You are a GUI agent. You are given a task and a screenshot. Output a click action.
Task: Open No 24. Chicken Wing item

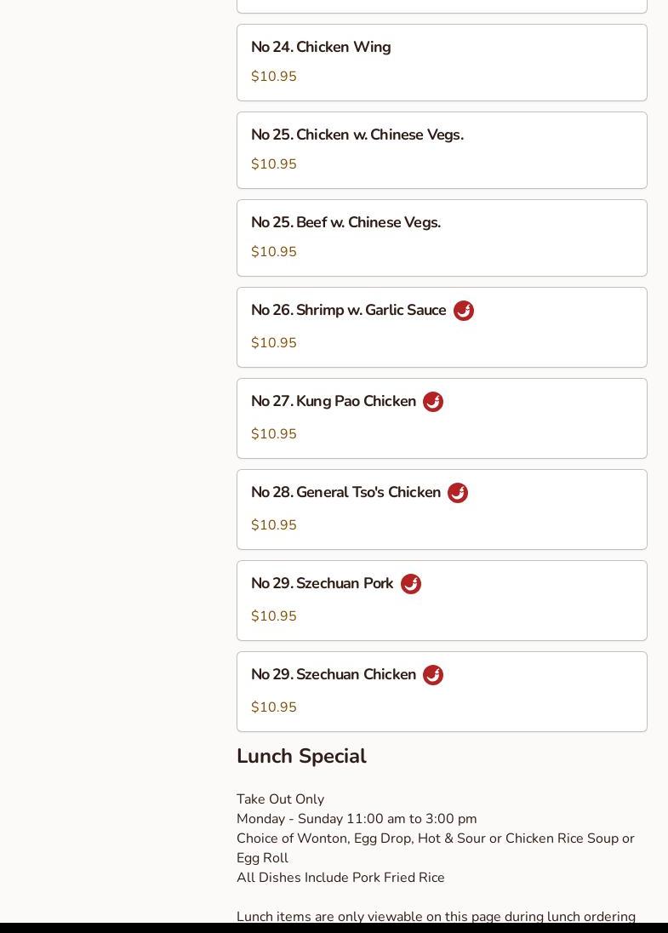click(x=321, y=47)
